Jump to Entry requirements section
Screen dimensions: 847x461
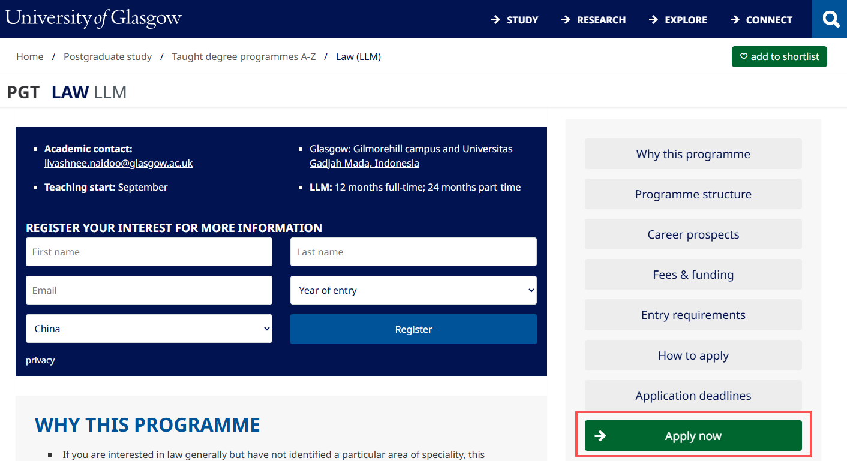[x=693, y=315]
